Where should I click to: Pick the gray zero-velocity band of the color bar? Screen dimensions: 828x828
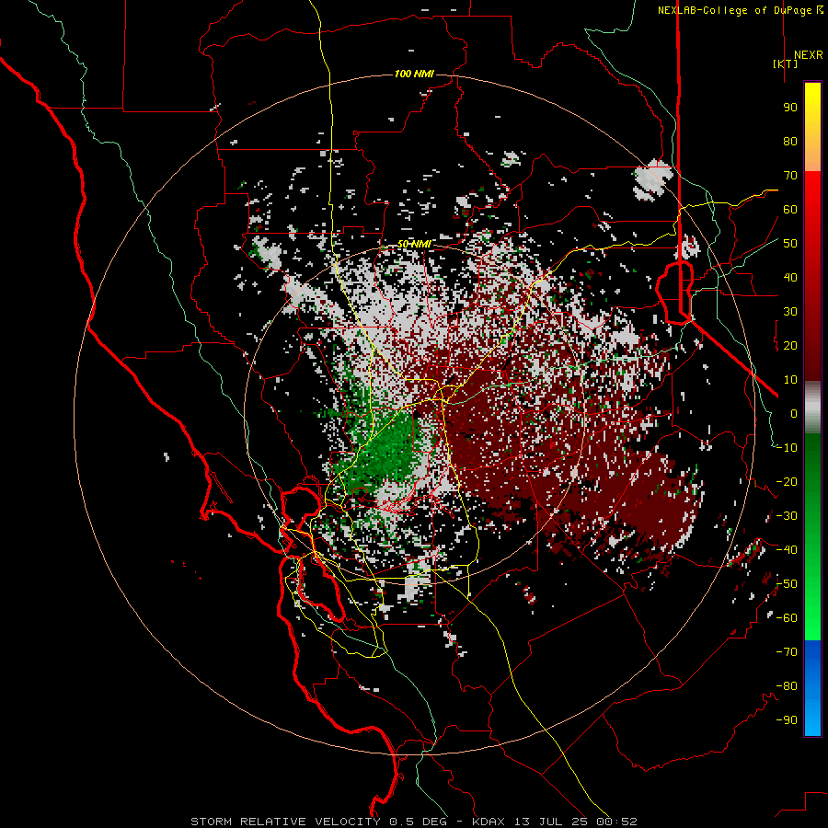[x=812, y=408]
